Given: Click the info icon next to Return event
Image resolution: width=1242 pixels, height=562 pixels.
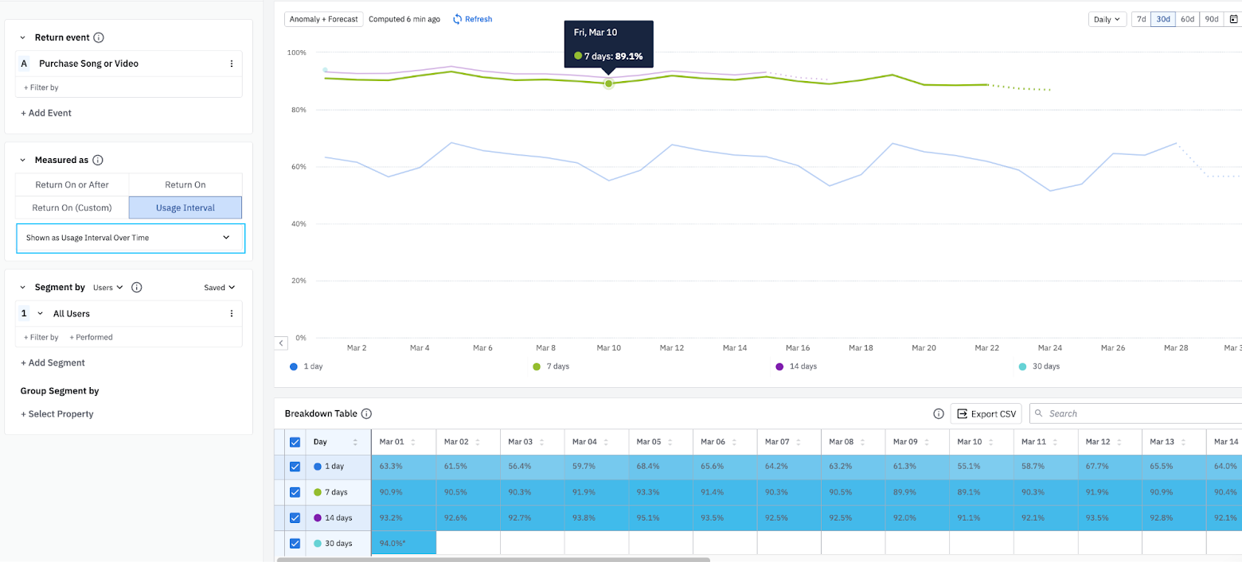Looking at the screenshot, I should point(99,37).
